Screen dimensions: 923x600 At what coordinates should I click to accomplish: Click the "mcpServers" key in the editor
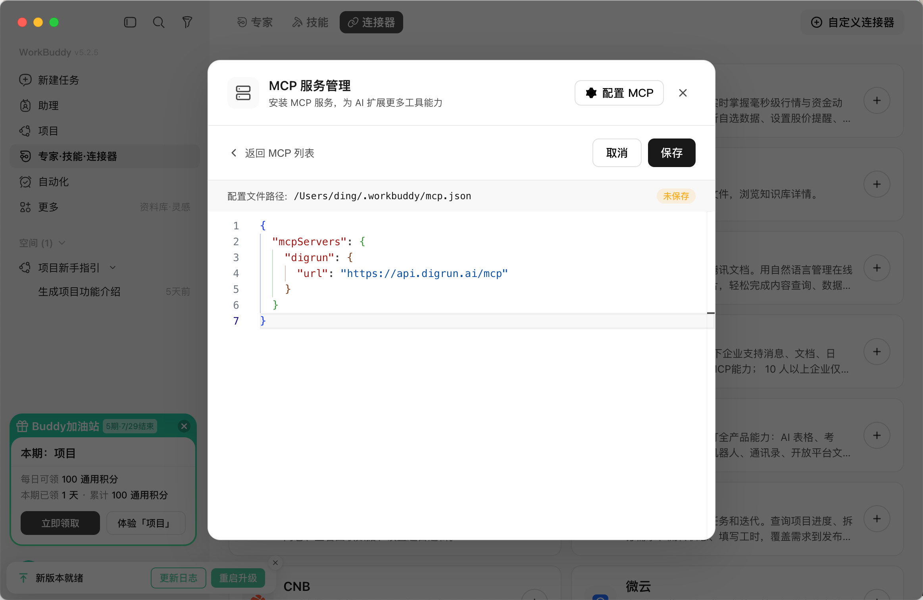310,242
